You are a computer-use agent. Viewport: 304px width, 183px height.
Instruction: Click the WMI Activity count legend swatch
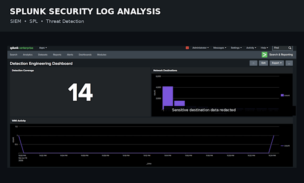(282, 146)
